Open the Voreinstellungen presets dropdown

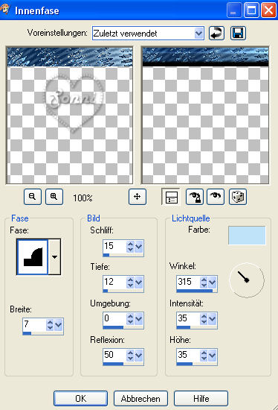click(x=198, y=34)
